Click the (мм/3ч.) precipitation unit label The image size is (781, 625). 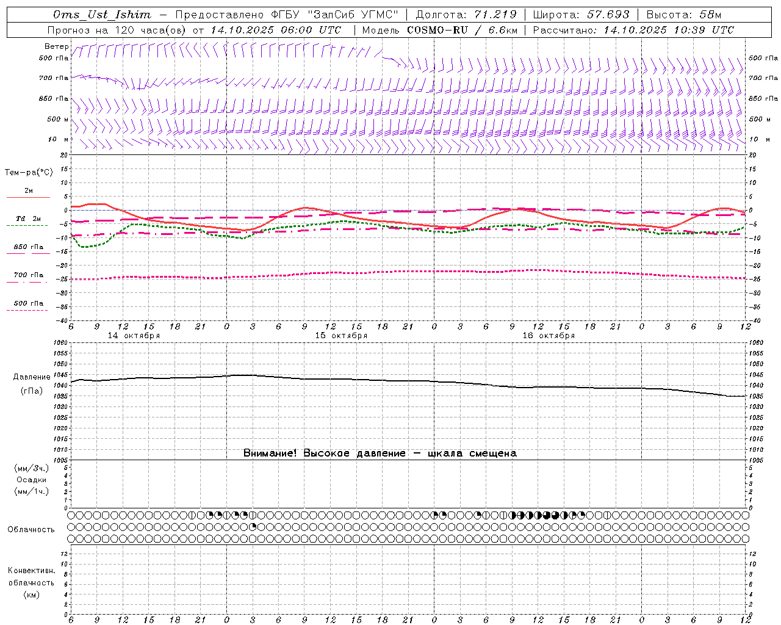coord(32,468)
